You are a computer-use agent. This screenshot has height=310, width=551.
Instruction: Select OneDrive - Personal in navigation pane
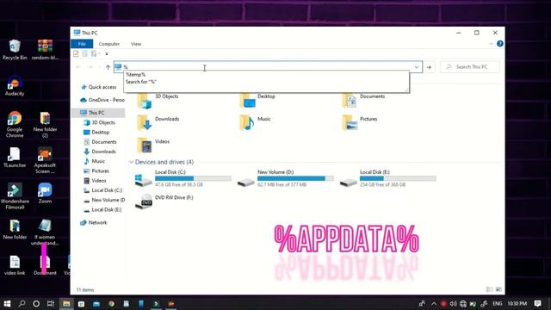click(102, 100)
